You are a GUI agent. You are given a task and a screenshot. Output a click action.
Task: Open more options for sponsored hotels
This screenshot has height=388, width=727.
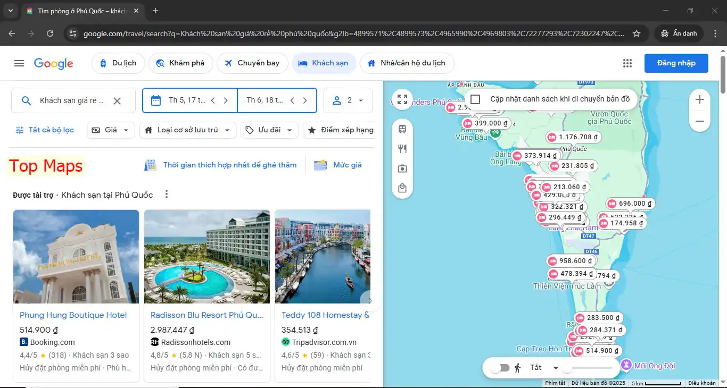pos(167,195)
